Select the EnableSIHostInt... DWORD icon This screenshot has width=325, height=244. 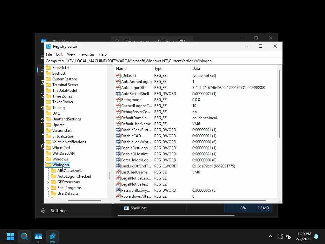[118, 154]
